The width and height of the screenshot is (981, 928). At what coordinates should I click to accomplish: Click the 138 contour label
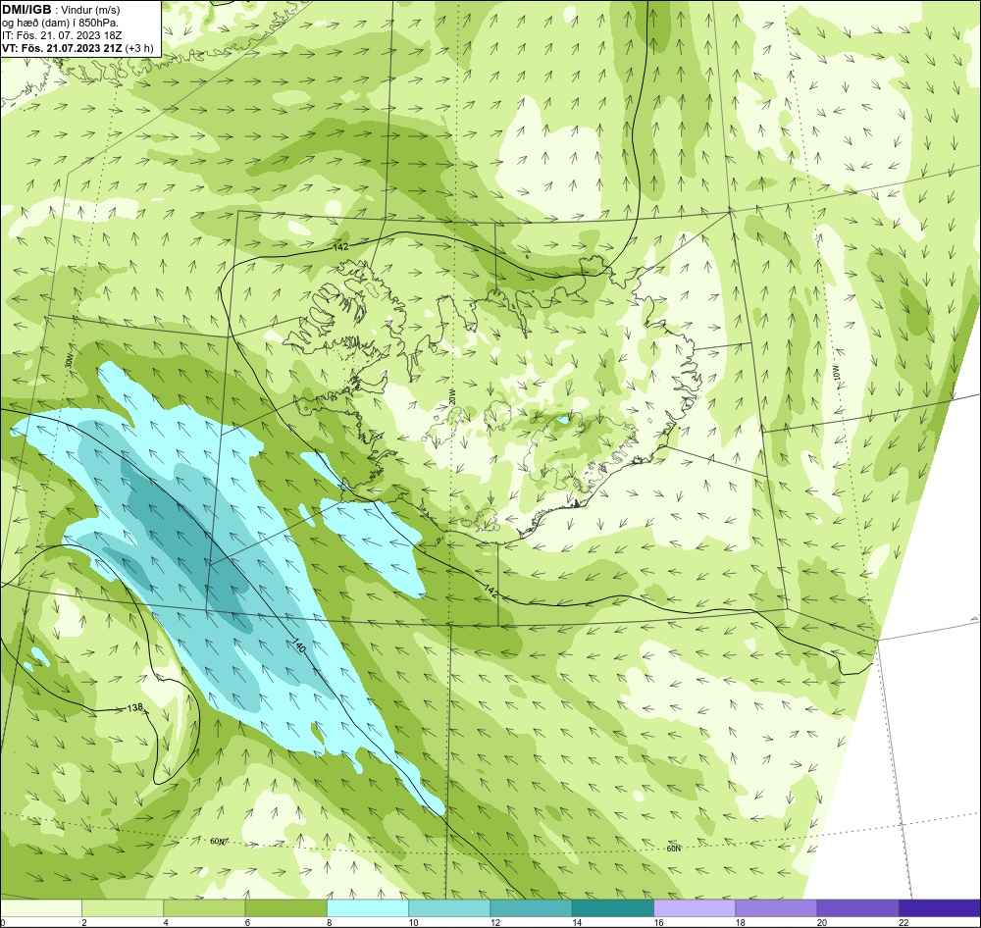pyautogui.click(x=135, y=707)
